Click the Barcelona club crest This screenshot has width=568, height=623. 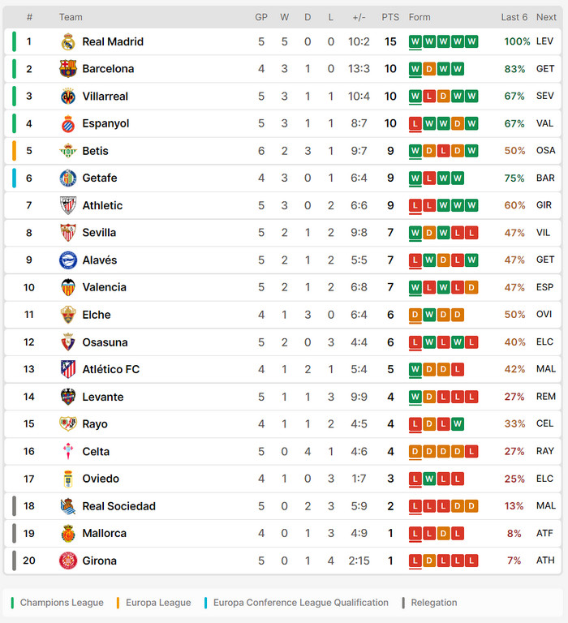(68, 69)
